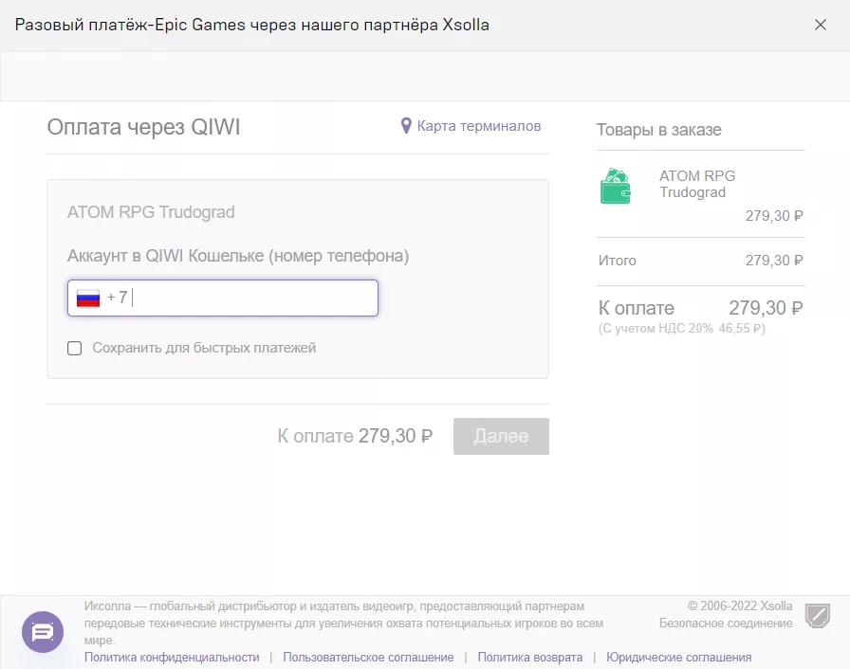Click the green wallet product icon

pos(616,186)
